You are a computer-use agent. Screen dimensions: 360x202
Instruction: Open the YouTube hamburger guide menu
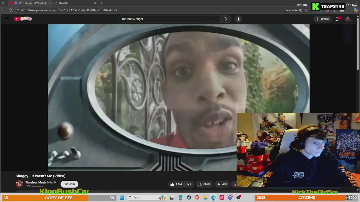[x=8, y=19]
